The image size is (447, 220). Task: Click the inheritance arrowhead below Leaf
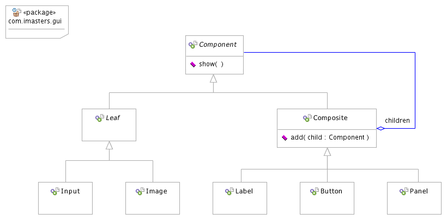tap(109, 146)
